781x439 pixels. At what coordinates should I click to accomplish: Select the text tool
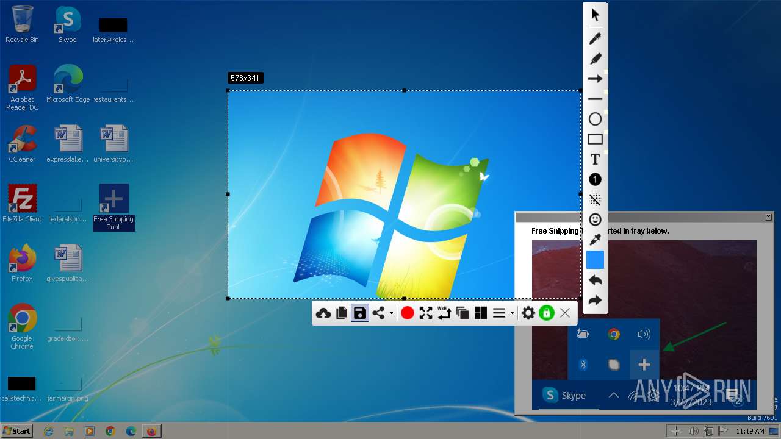click(x=595, y=159)
